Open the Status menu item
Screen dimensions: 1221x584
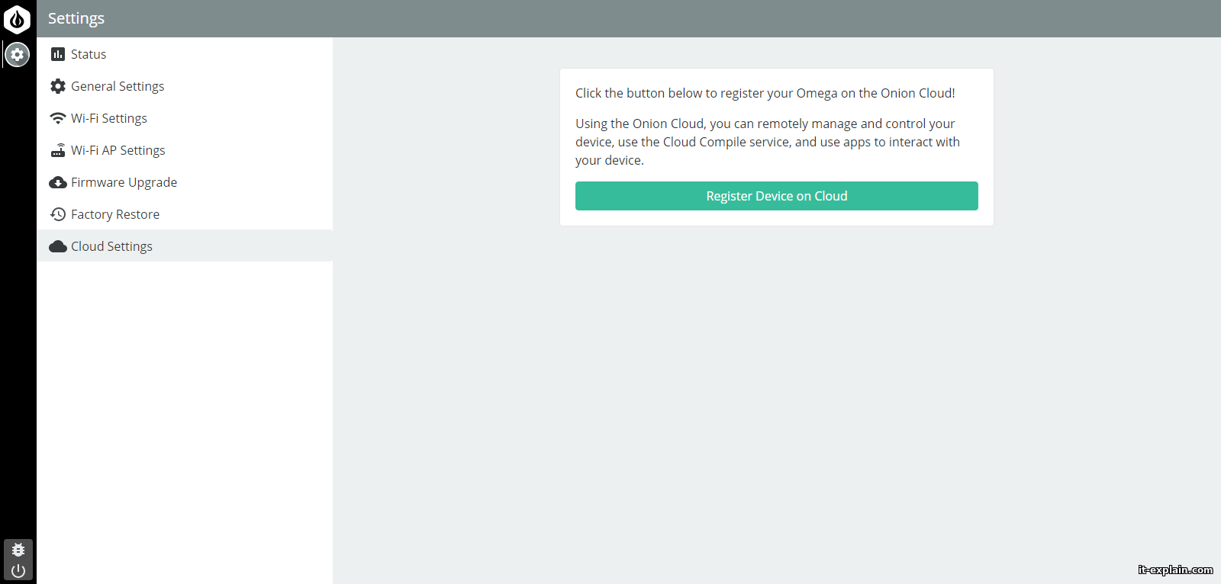(x=89, y=54)
